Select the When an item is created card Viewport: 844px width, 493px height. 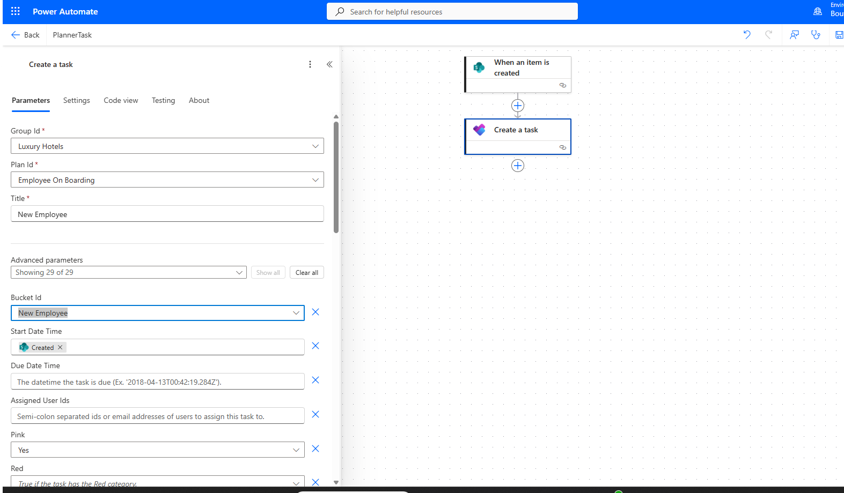click(x=518, y=74)
